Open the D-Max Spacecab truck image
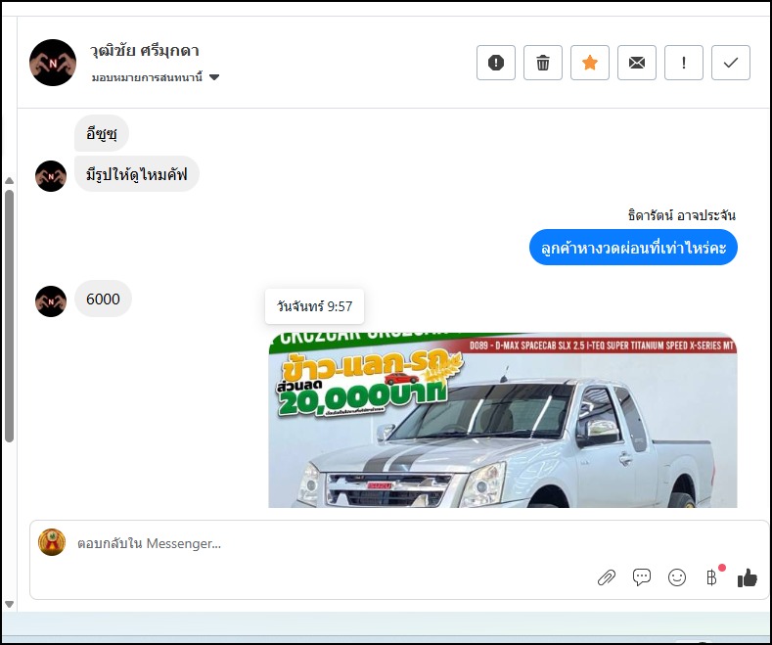Viewport: 772px width, 645px height. 503,420
